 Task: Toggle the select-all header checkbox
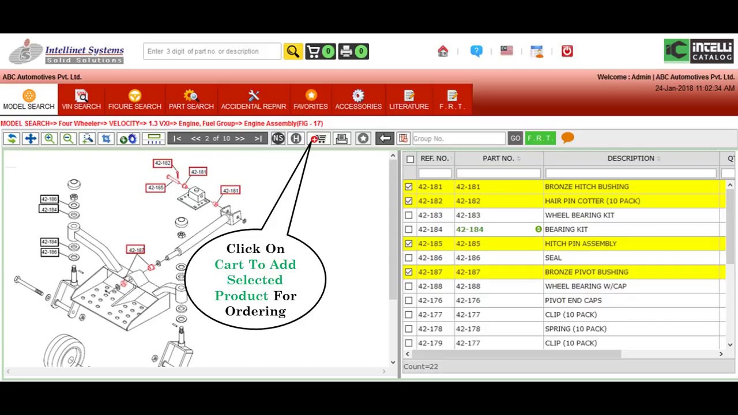coord(410,159)
